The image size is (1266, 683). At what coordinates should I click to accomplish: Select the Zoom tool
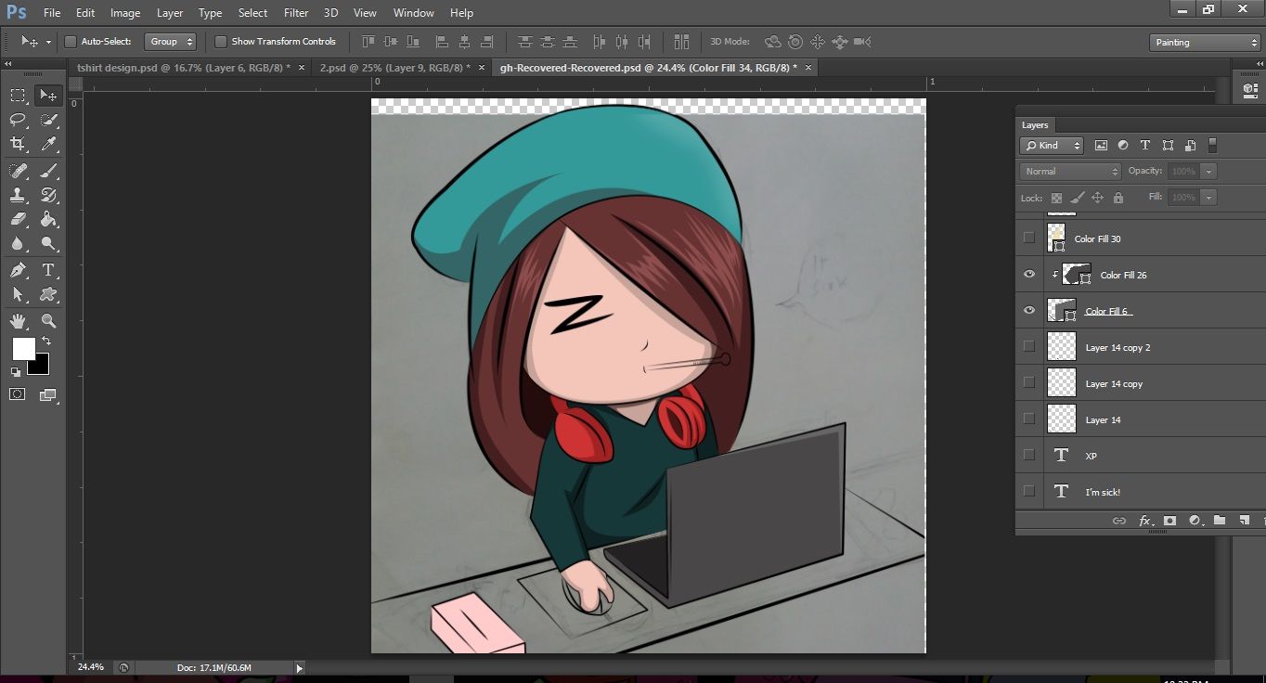click(x=48, y=321)
